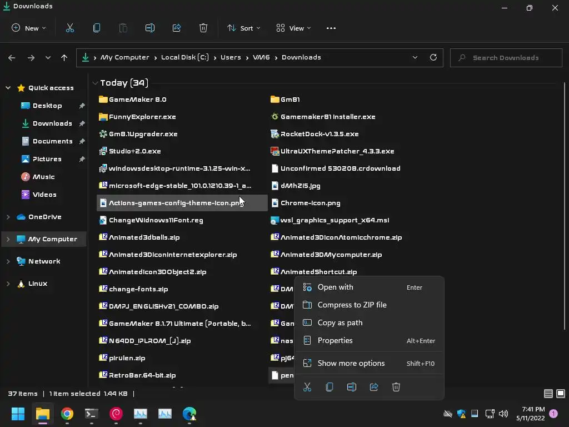Open the View dropdown menu
The height and width of the screenshot is (427, 569).
tap(293, 28)
